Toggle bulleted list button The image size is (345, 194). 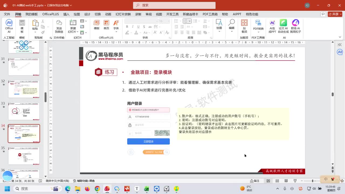(176, 21)
